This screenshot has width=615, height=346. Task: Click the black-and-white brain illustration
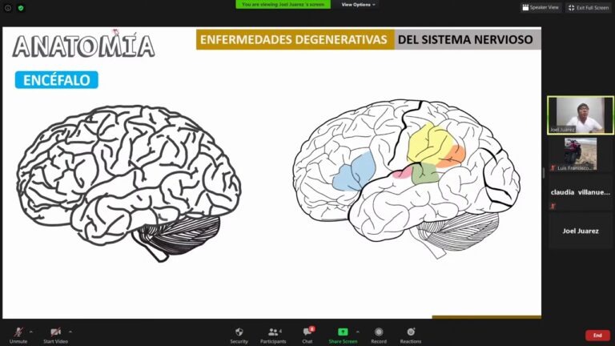129,183
